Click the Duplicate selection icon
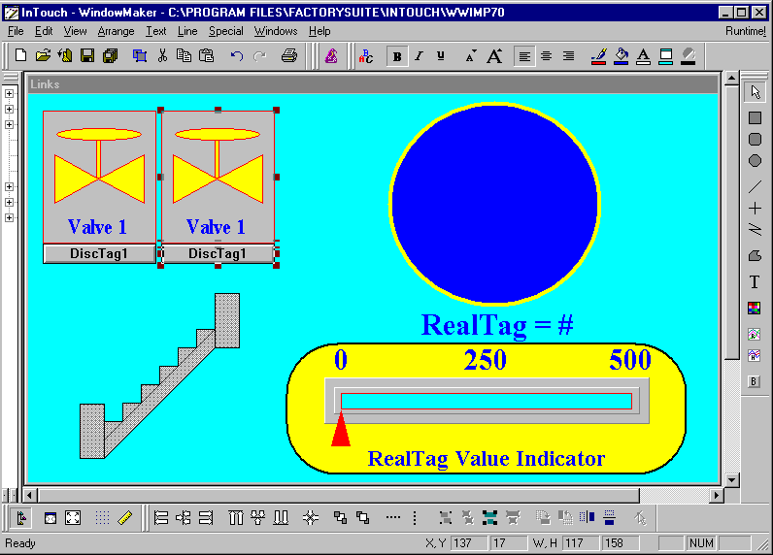The width and height of the screenshot is (773, 555). [x=140, y=55]
